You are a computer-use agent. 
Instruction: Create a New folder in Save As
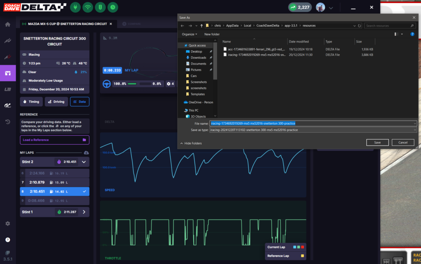tap(212, 34)
